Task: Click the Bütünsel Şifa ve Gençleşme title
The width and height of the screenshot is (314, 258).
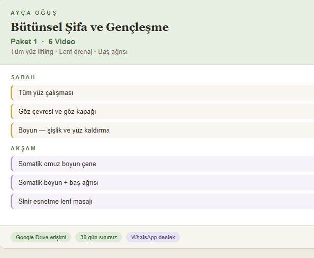Action: click(x=90, y=27)
